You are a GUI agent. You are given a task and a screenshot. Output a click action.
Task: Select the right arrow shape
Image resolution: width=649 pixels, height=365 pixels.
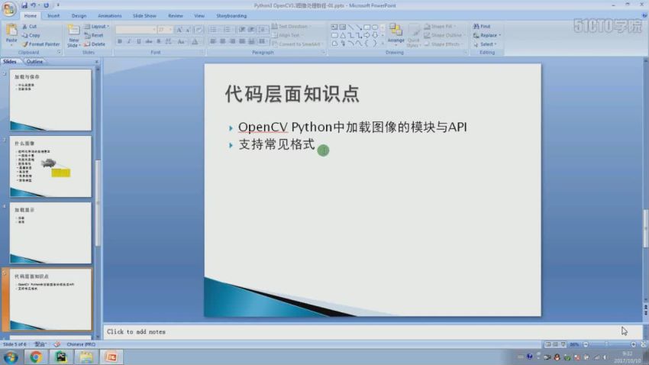pos(366,35)
